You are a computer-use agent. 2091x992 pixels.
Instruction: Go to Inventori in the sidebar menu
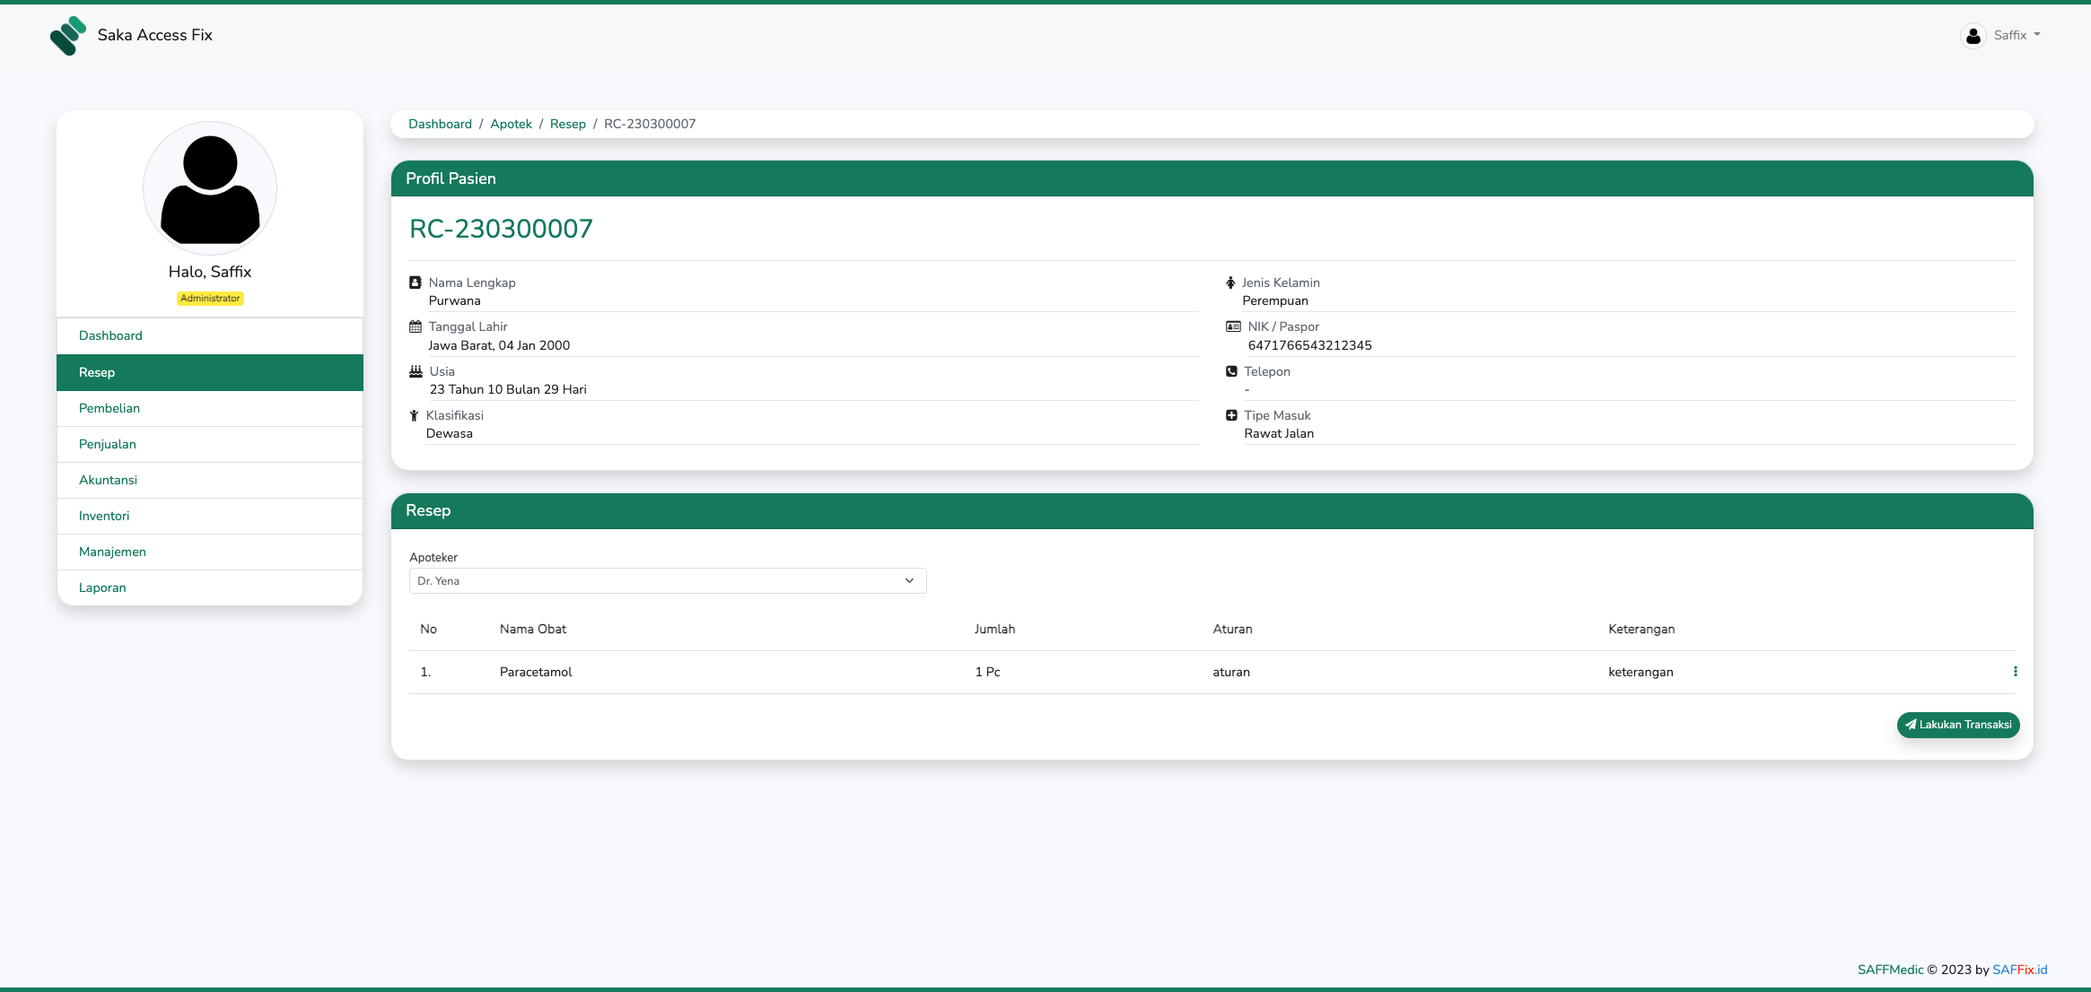pos(104,516)
